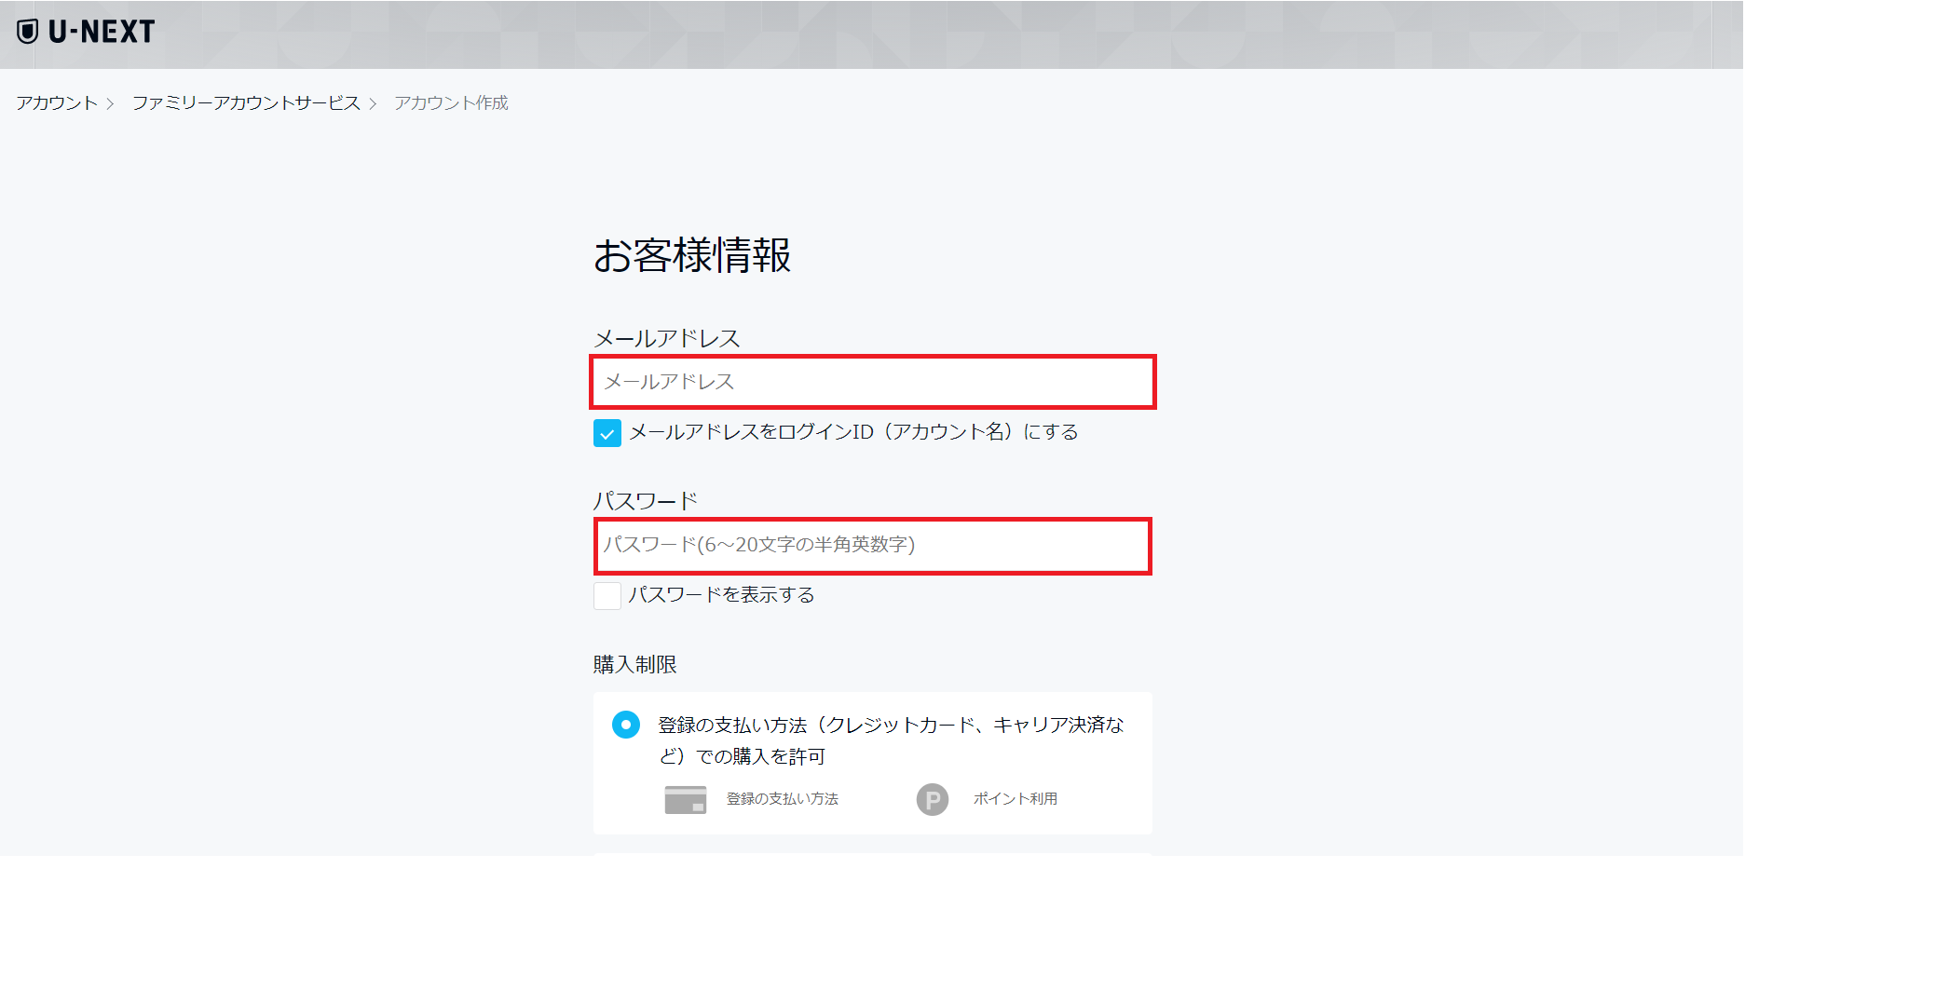Screen dimensions: 1936x1004
Task: Click the アカウント作成 breadcrumb text
Action: point(451,102)
